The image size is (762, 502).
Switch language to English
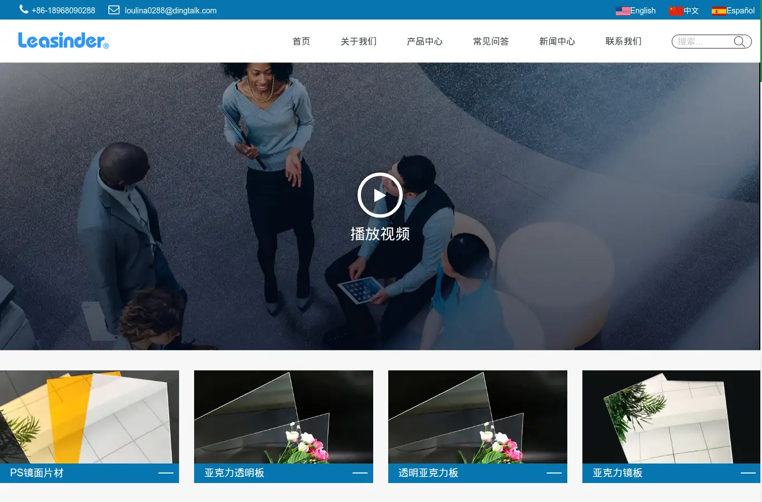pyautogui.click(x=643, y=11)
